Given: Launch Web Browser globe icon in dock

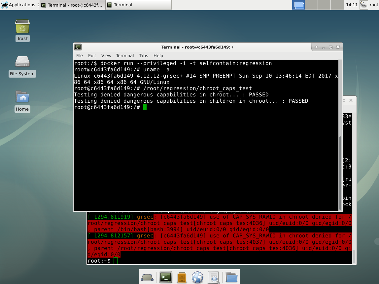Looking at the screenshot, I should coord(197,277).
